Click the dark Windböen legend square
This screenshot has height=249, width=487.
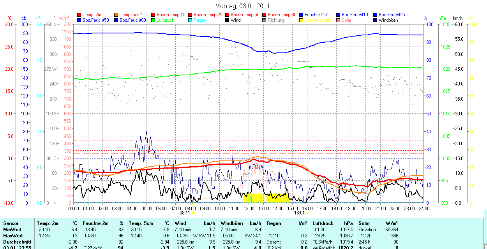click(376, 20)
